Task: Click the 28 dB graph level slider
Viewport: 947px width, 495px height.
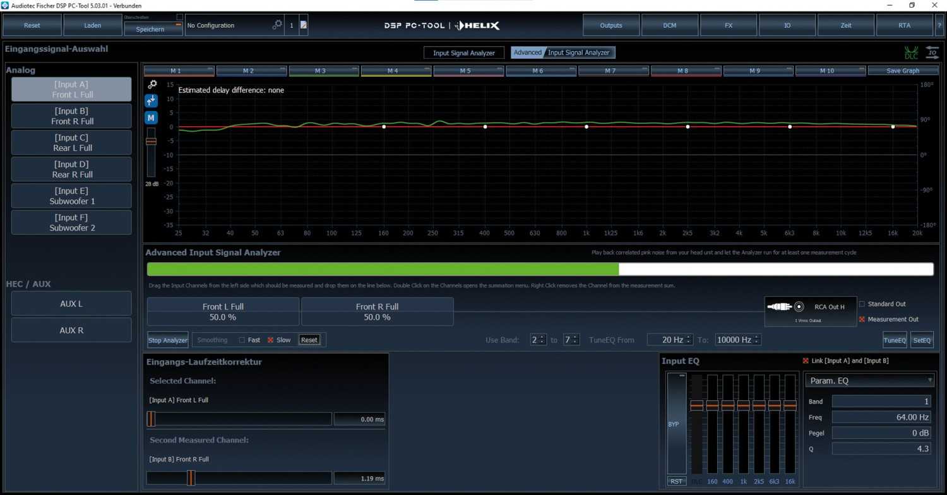Action: tap(151, 141)
